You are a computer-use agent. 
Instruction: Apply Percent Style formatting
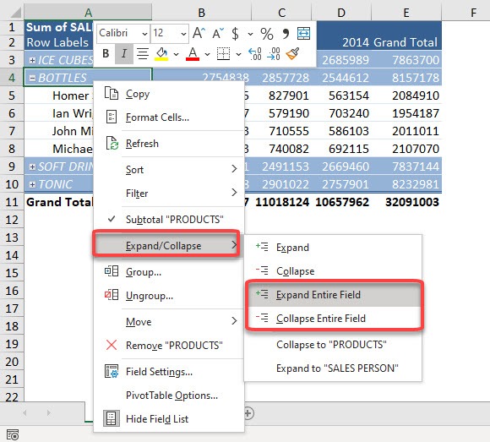[x=267, y=34]
